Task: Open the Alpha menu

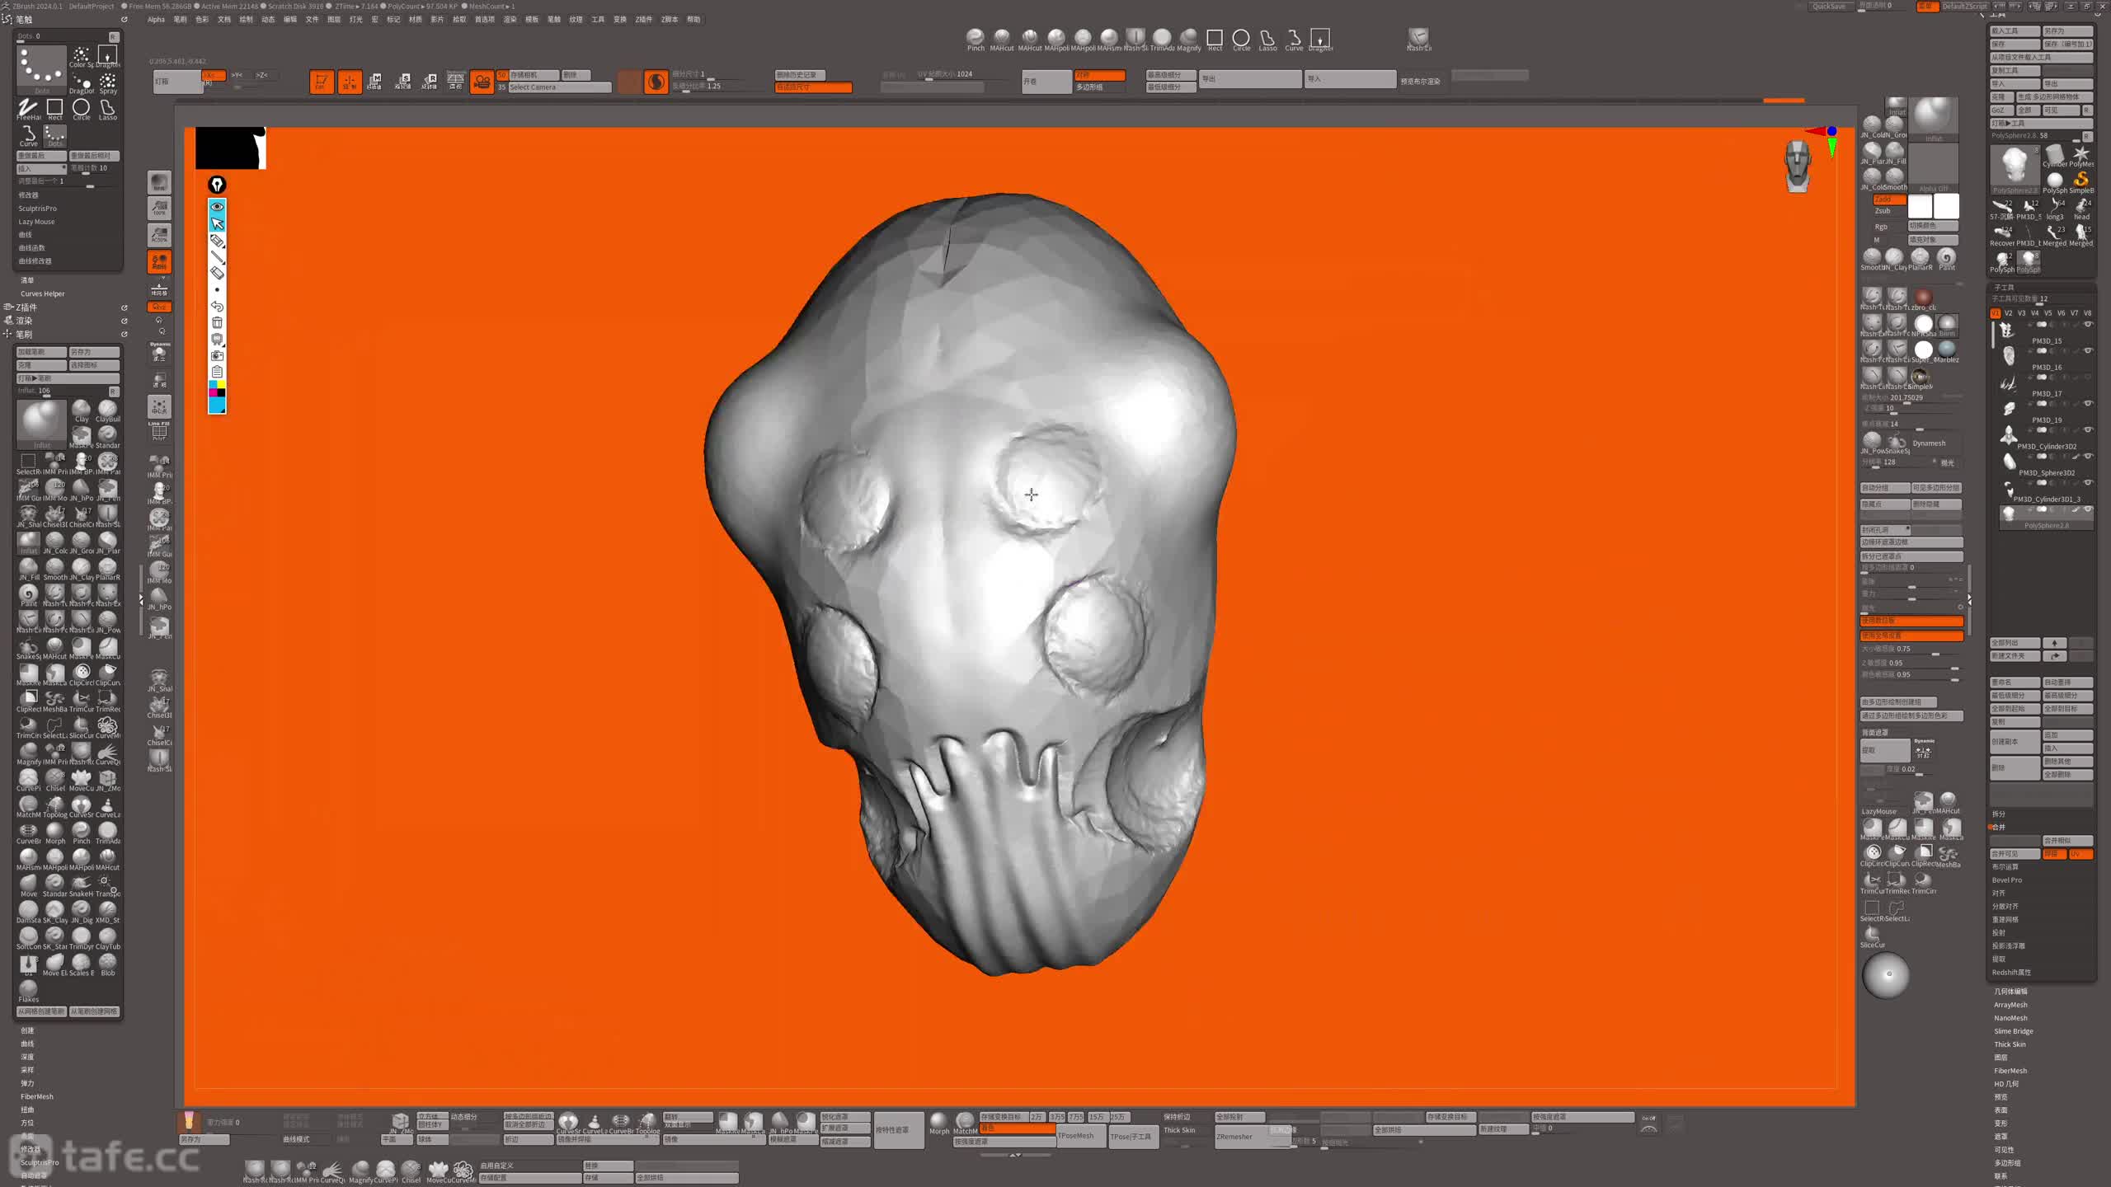Action: point(156,19)
